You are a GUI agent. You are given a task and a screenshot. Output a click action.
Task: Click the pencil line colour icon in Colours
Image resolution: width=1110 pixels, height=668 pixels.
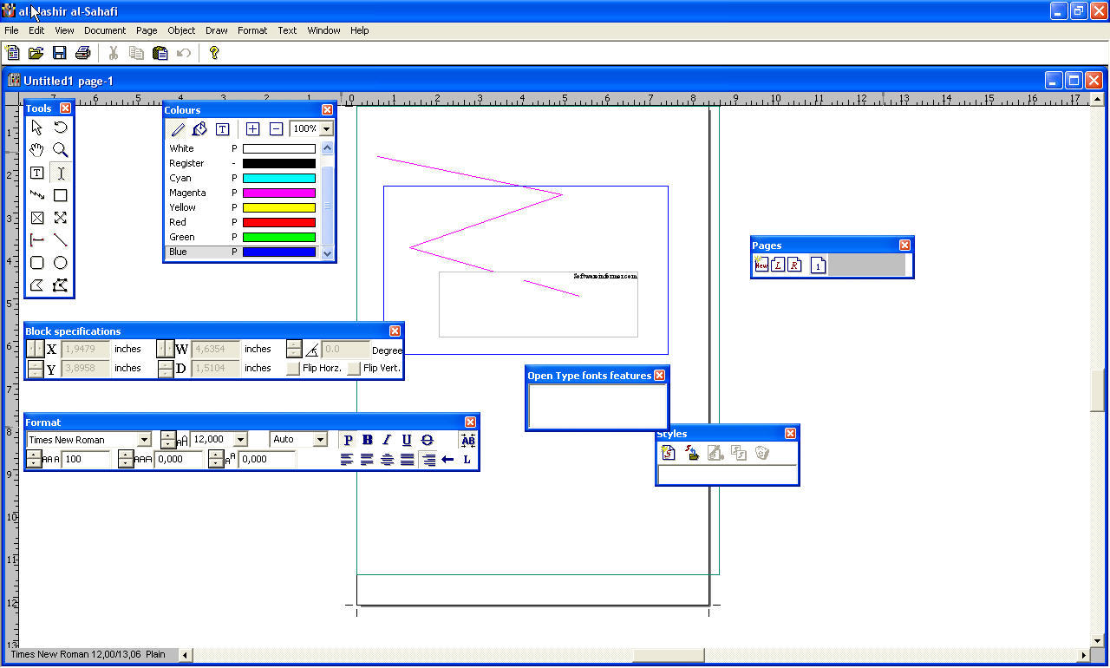click(x=177, y=129)
